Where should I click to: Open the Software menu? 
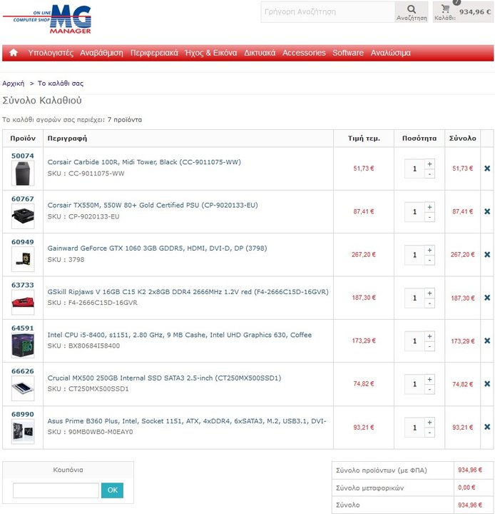[x=348, y=53]
